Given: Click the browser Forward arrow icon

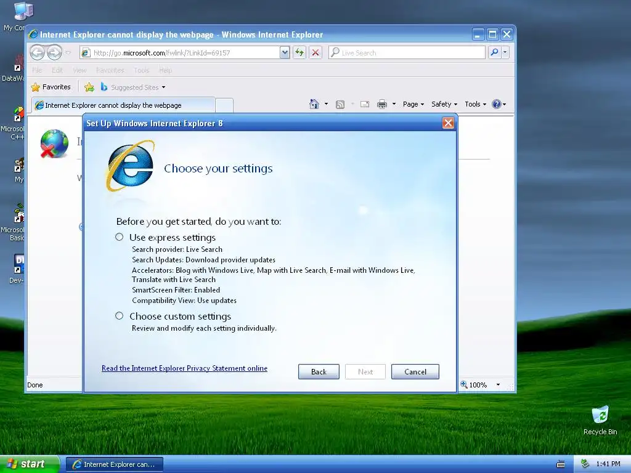Looking at the screenshot, I should point(54,52).
